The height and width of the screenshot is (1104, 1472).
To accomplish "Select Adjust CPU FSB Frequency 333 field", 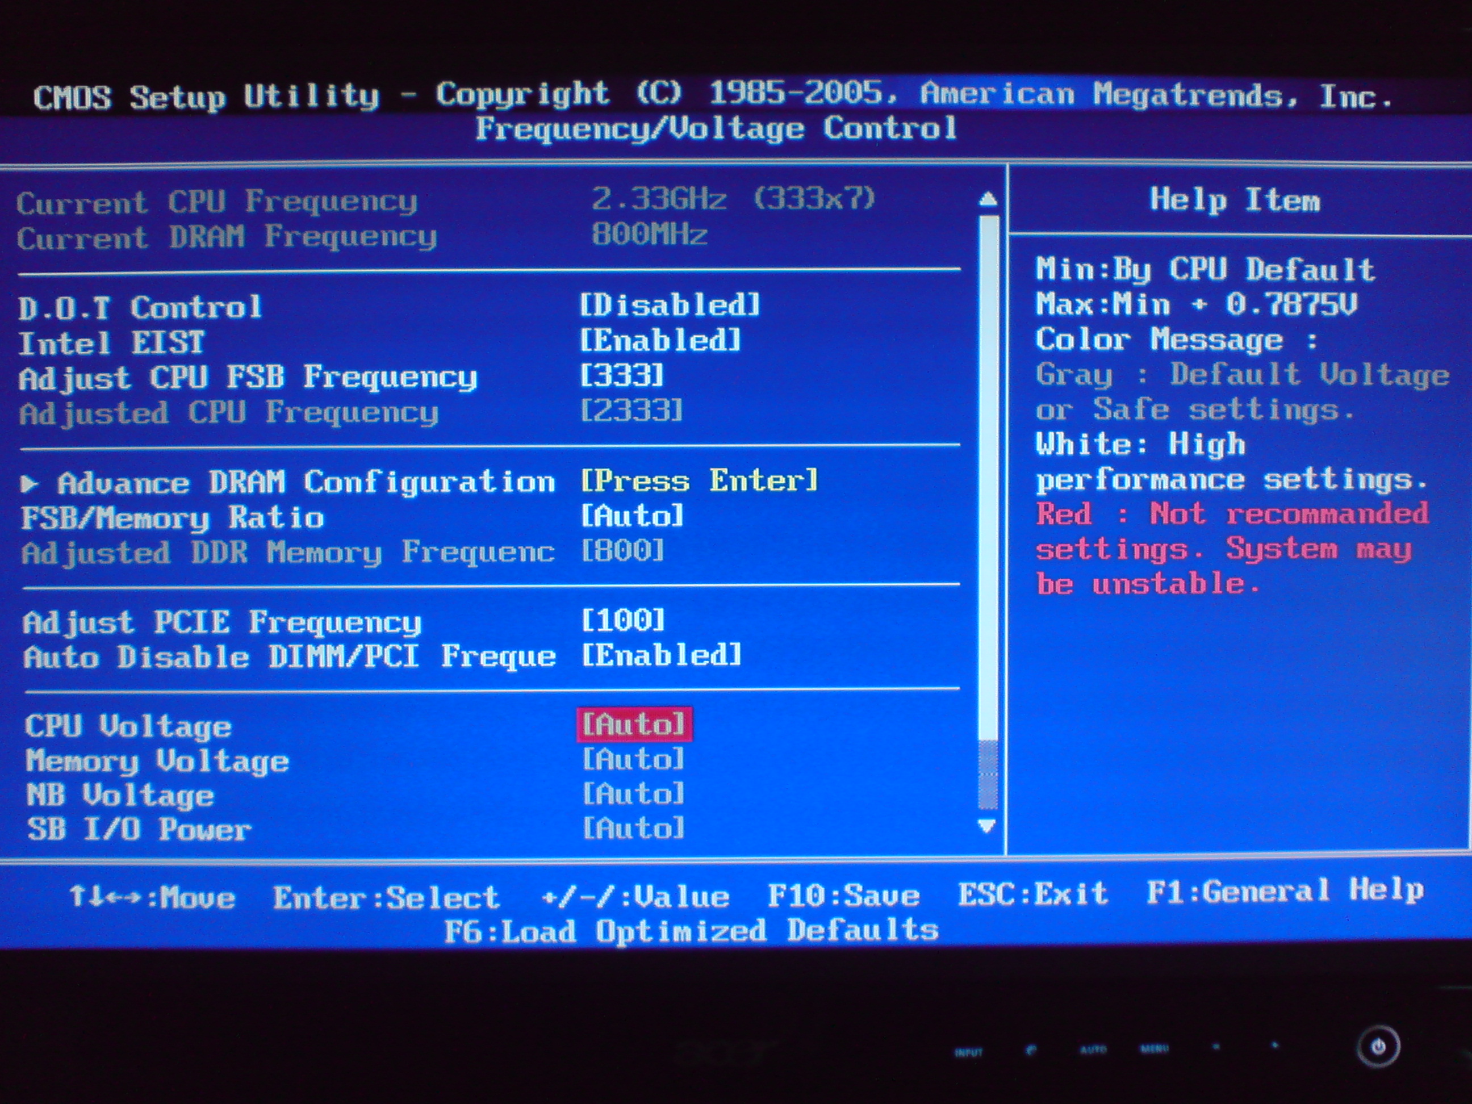I will point(621,376).
